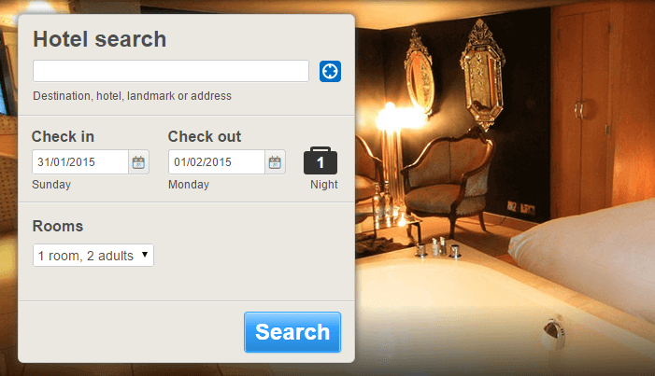This screenshot has height=376, width=655.
Task: Focus the destination search text field
Action: click(171, 71)
